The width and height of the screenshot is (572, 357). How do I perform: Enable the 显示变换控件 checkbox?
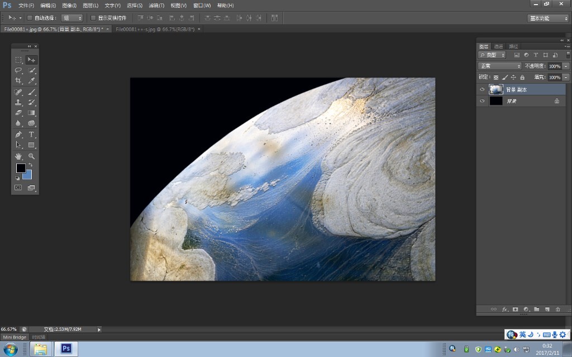click(93, 18)
